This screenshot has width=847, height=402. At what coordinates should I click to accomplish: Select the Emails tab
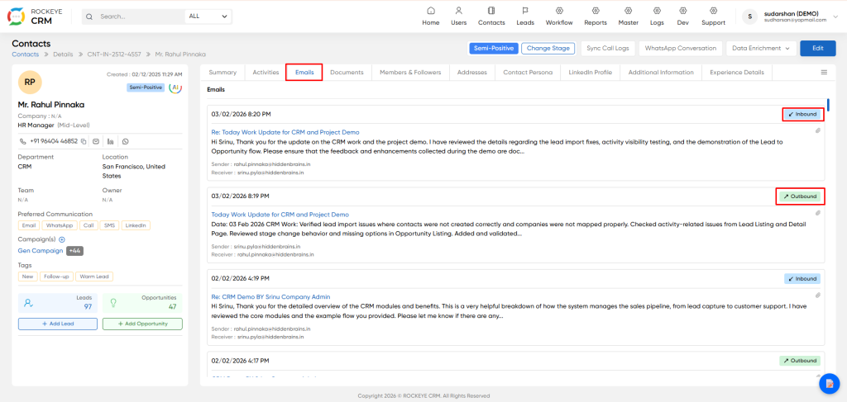pos(304,72)
